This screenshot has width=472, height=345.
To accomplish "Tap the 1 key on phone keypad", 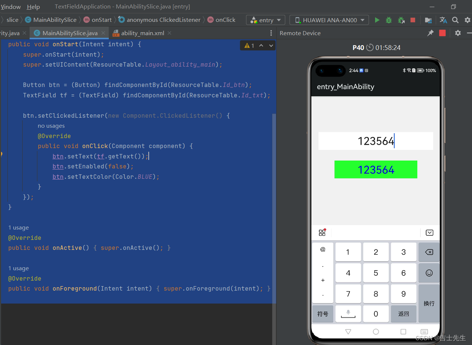I will tap(348, 252).
